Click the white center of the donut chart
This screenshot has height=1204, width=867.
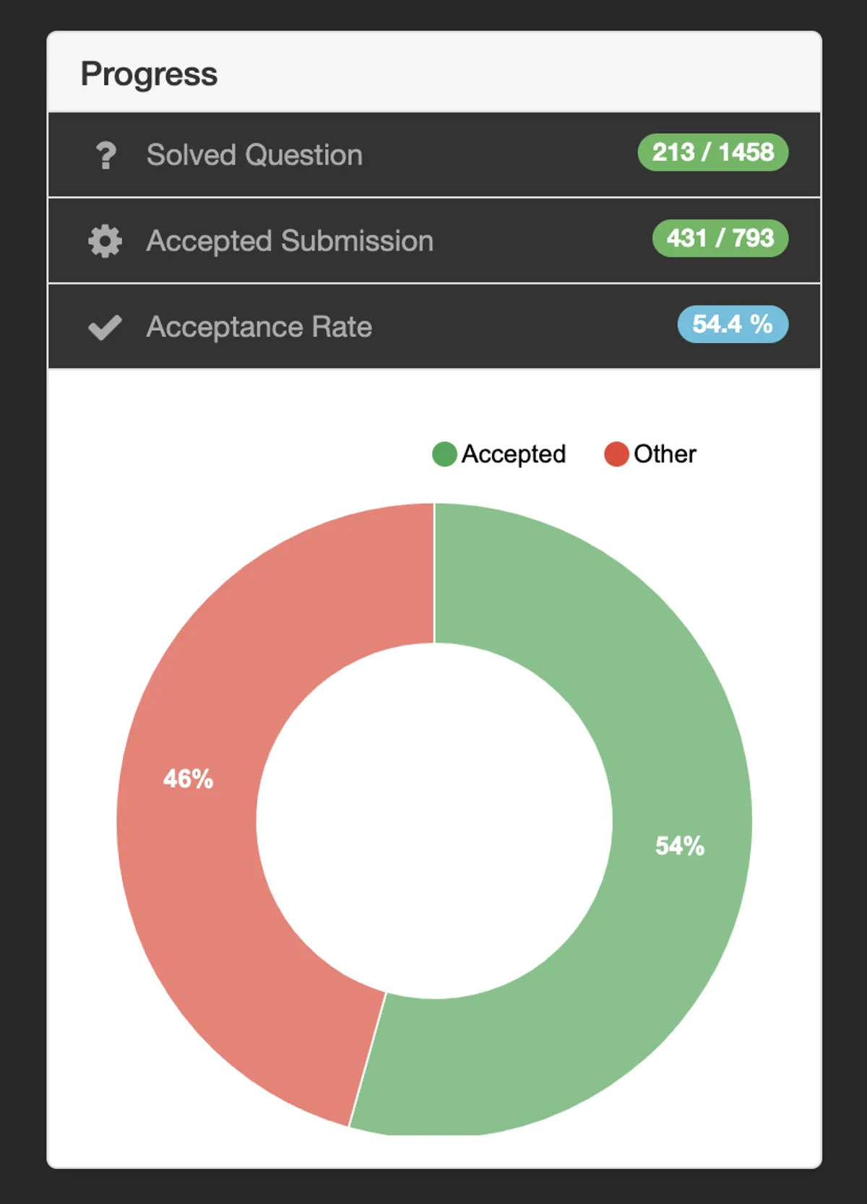(434, 820)
